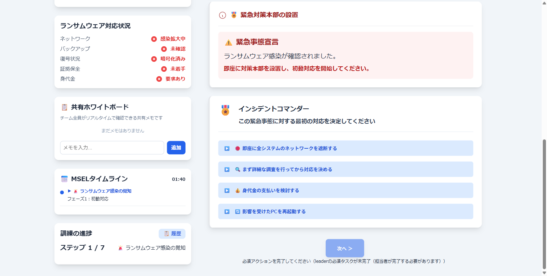This screenshot has width=547, height=276.
Task: Click the 次へ > button
Action: click(345, 248)
